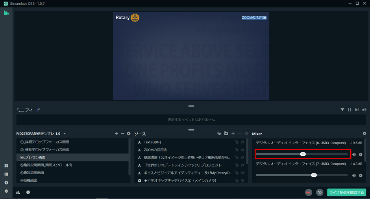This screenshot has width=370, height=199.
Task: Pause the mini feed alert queue
Action: click(350, 110)
